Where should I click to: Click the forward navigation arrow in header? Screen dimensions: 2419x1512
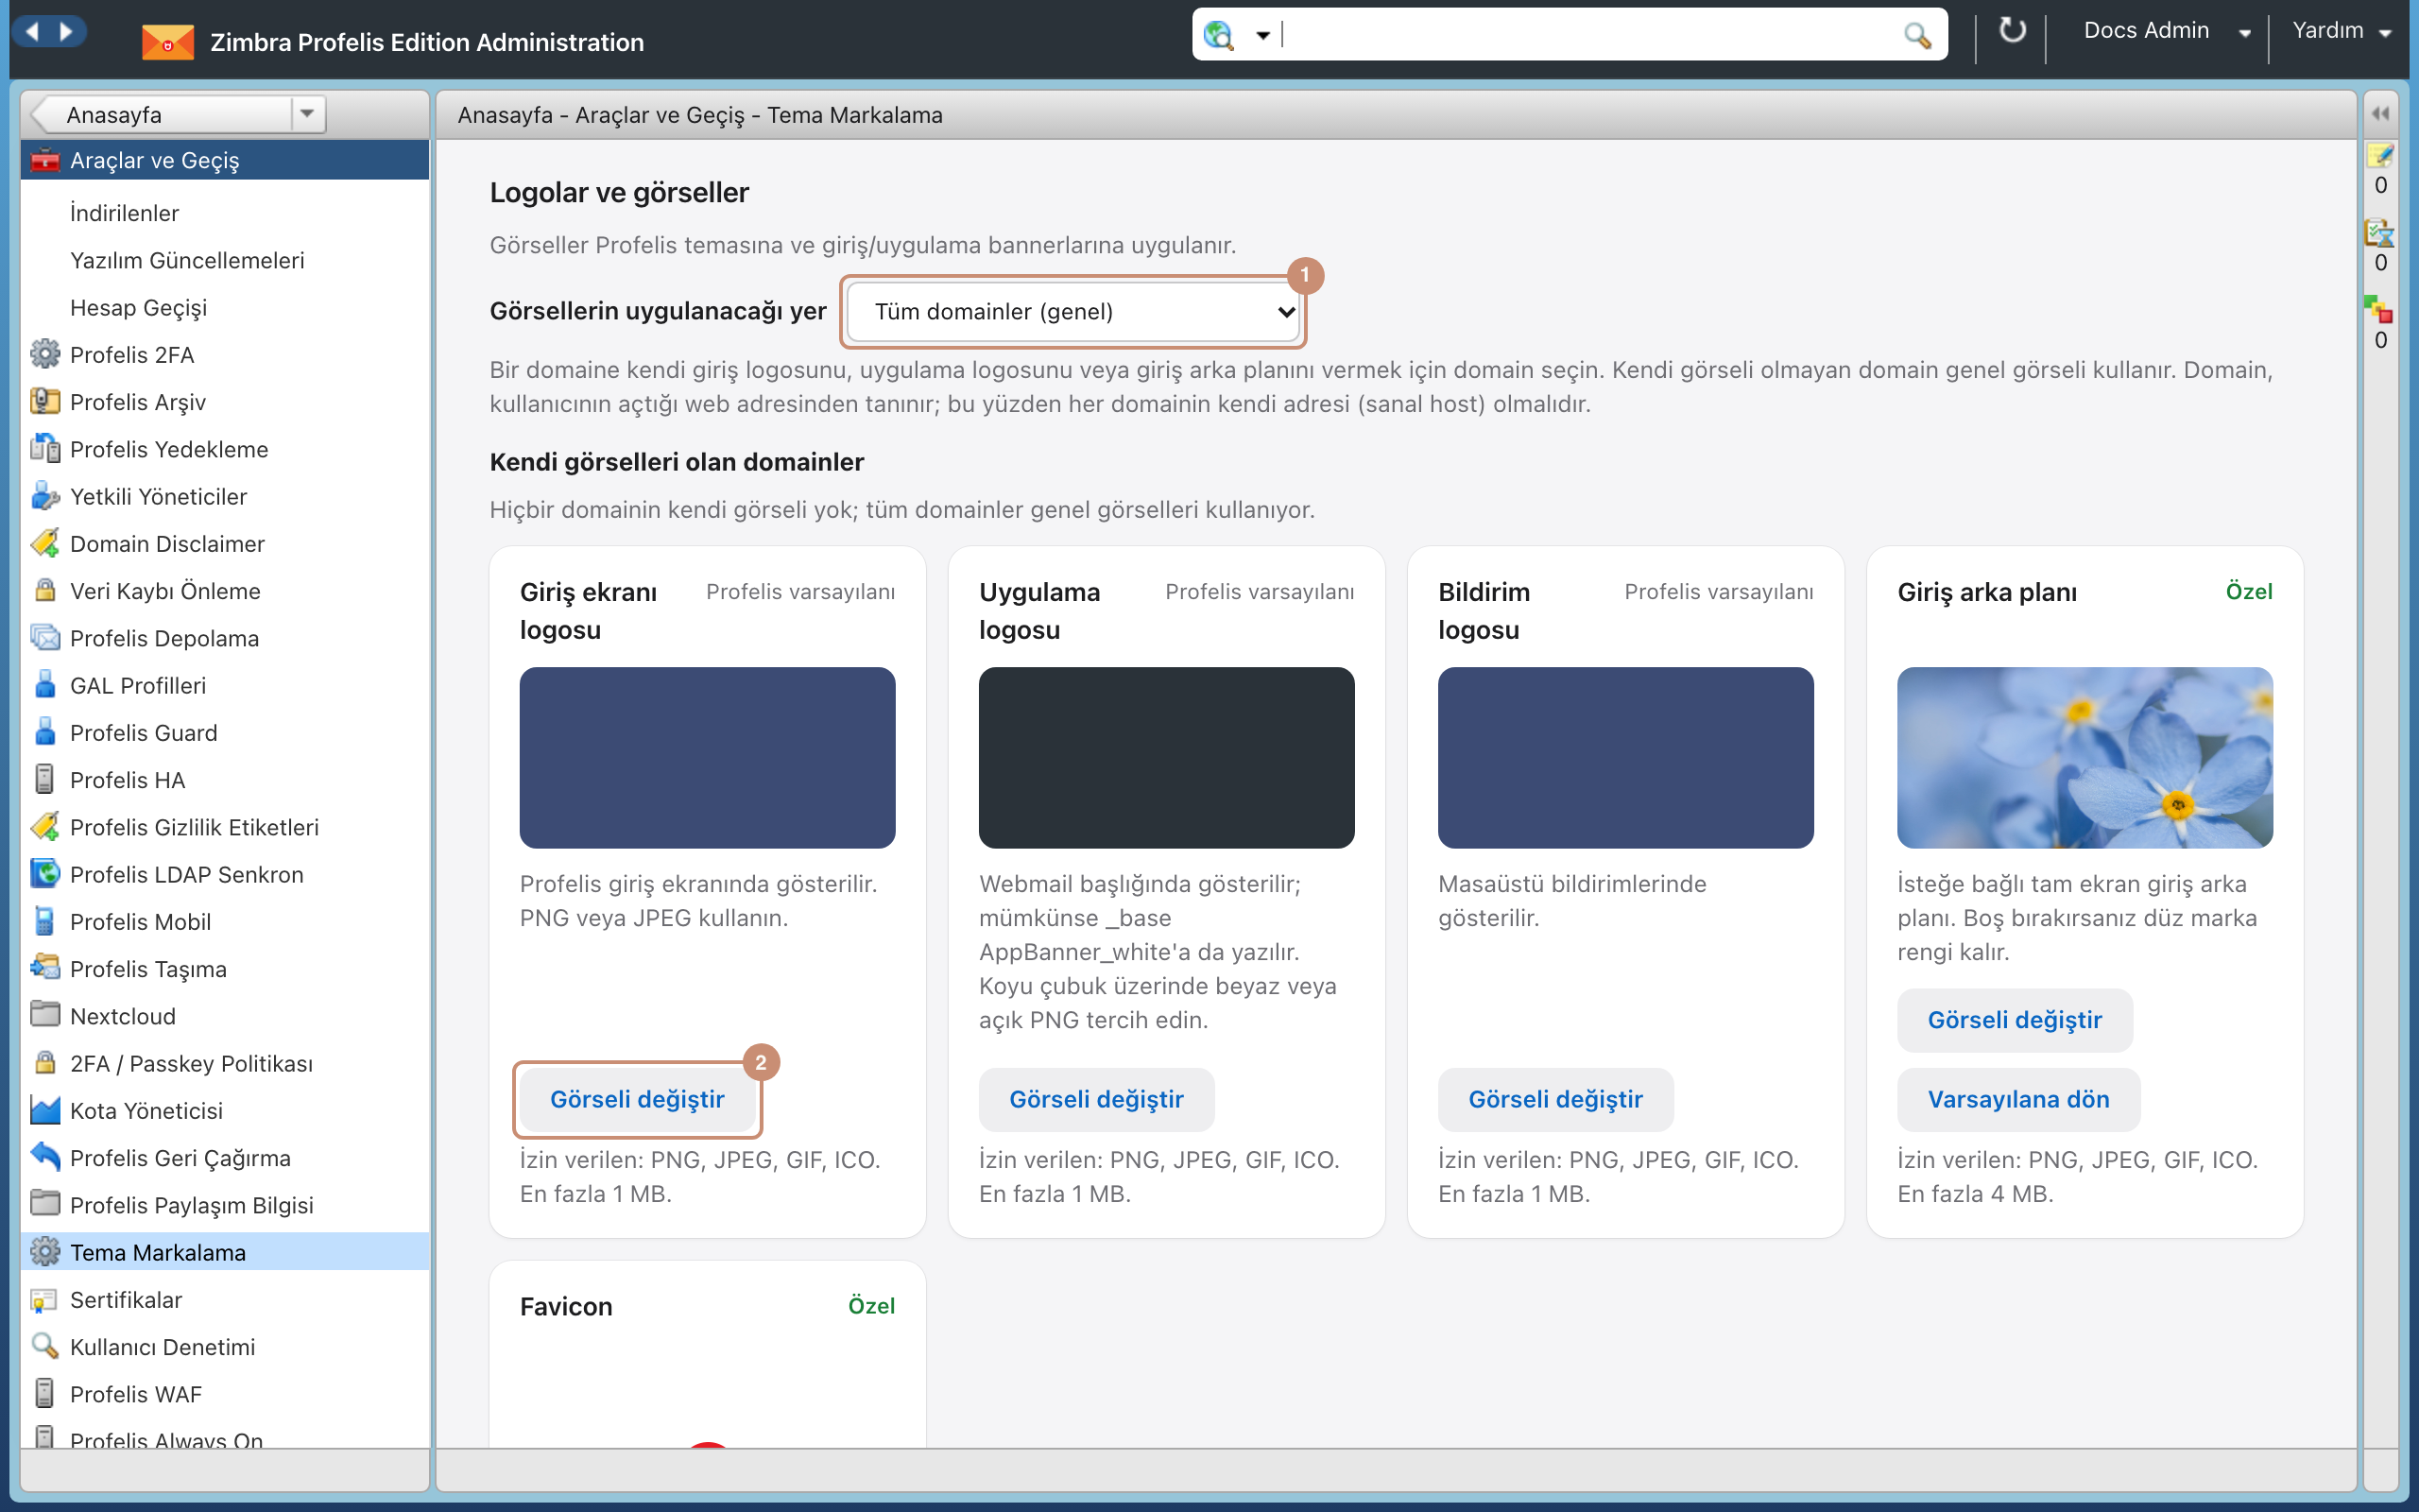tap(66, 32)
